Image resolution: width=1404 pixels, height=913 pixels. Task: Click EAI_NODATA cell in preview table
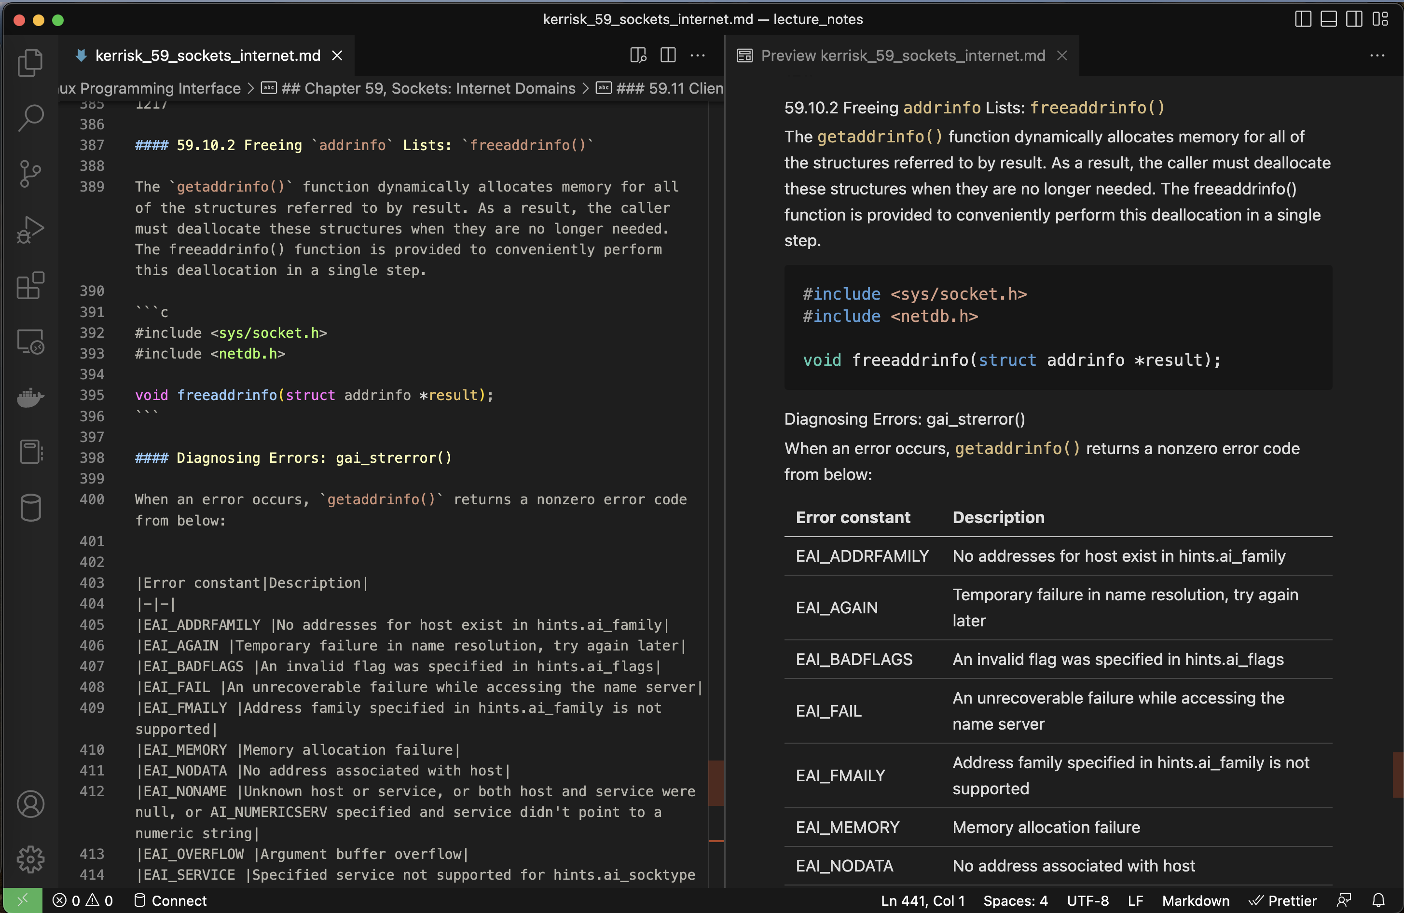pos(844,866)
